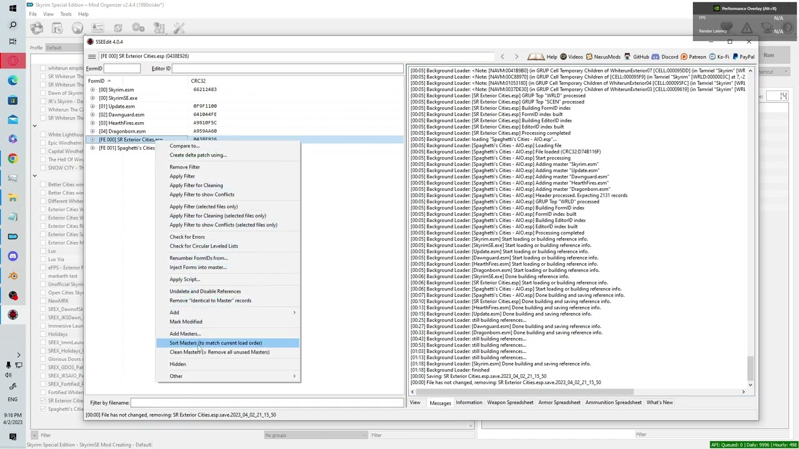Click Mod Organizer settings wrench icon
This screenshot has height=449, width=799.
tap(179, 28)
